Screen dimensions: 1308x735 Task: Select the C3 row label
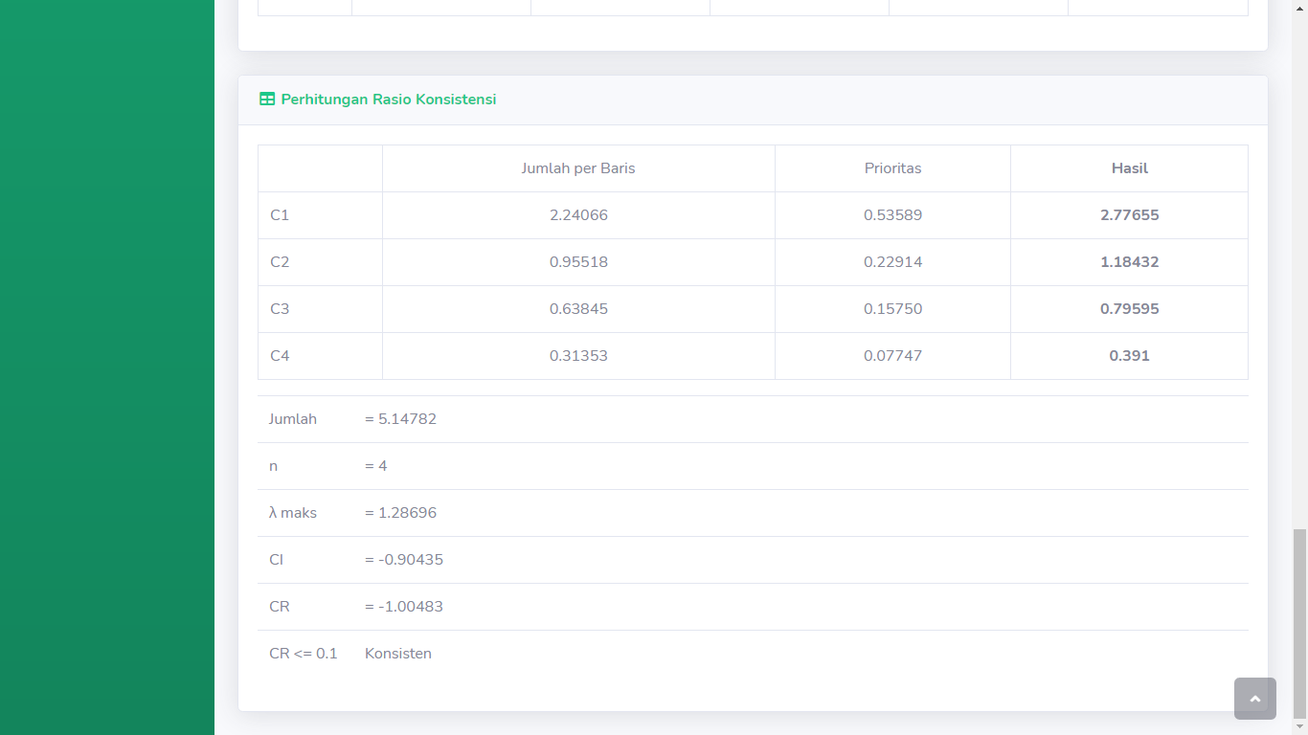pyautogui.click(x=280, y=309)
